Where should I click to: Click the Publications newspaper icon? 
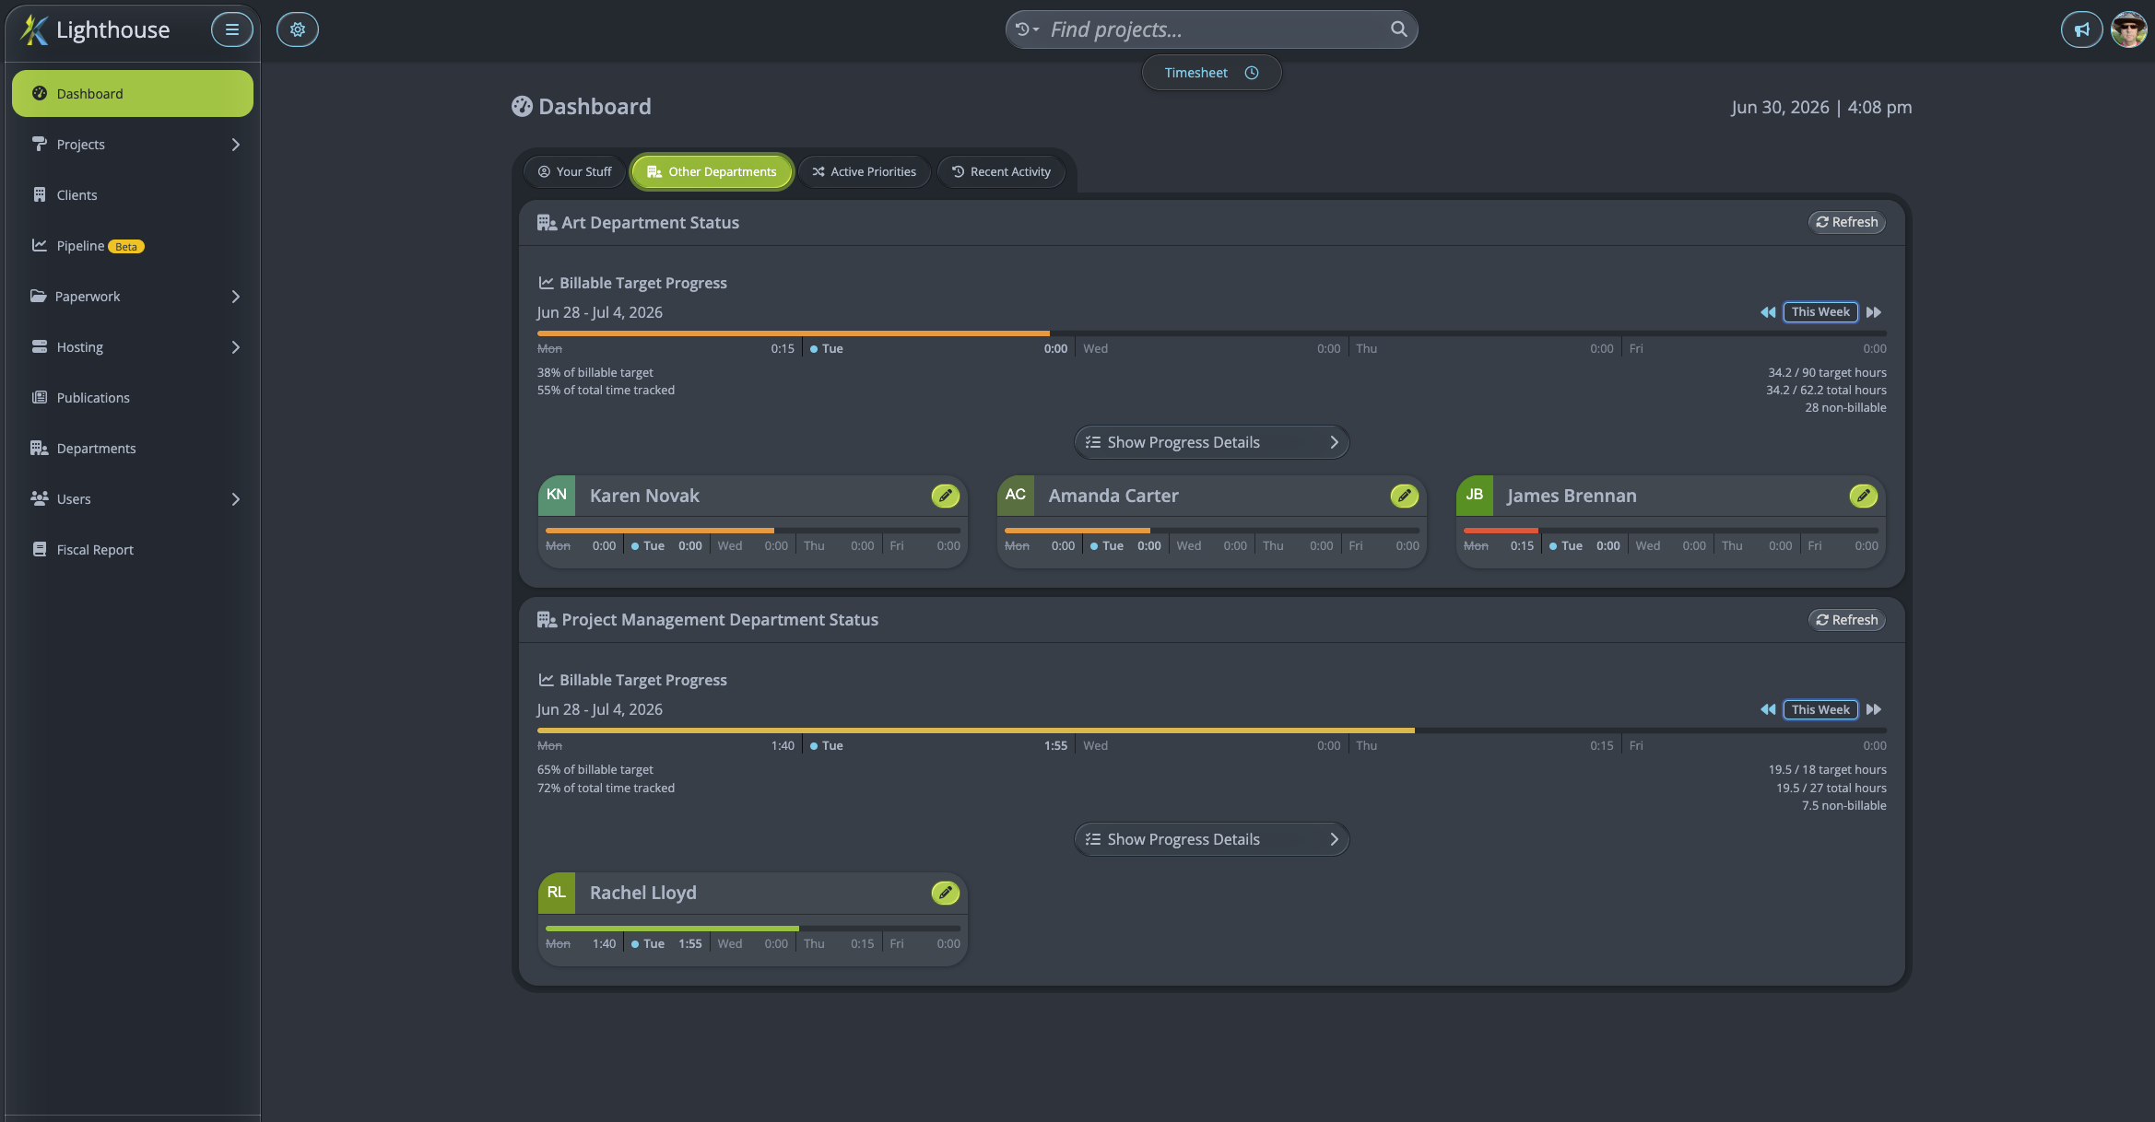(40, 397)
